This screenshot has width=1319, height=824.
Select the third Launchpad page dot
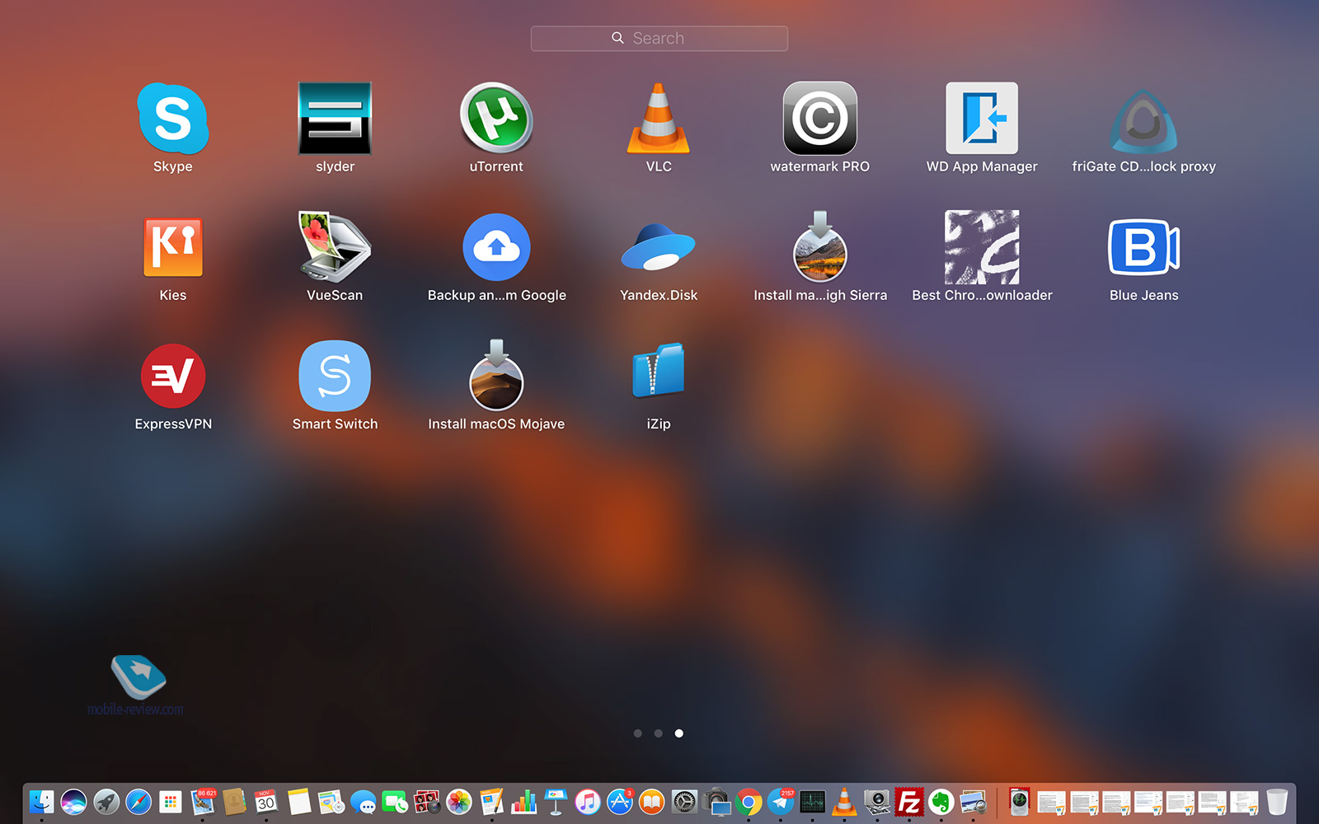[678, 733]
